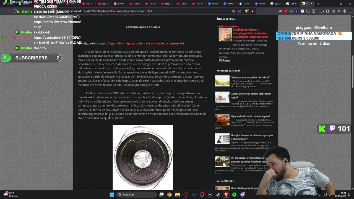Screen dimensions: 354x199
Task: Open the Brave Wallet icon
Action: (x=333, y=11)
